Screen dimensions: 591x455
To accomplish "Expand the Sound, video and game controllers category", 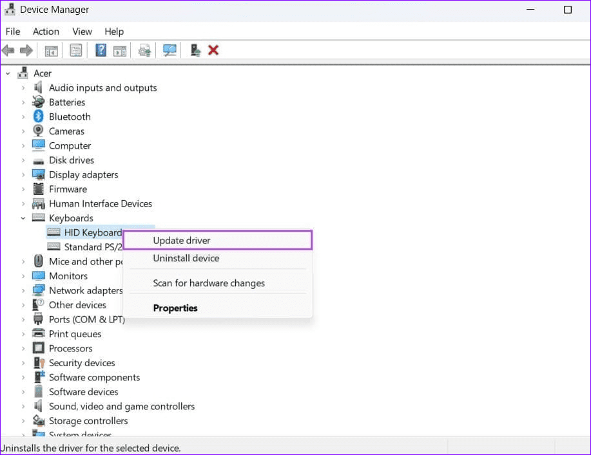I will click(x=23, y=407).
